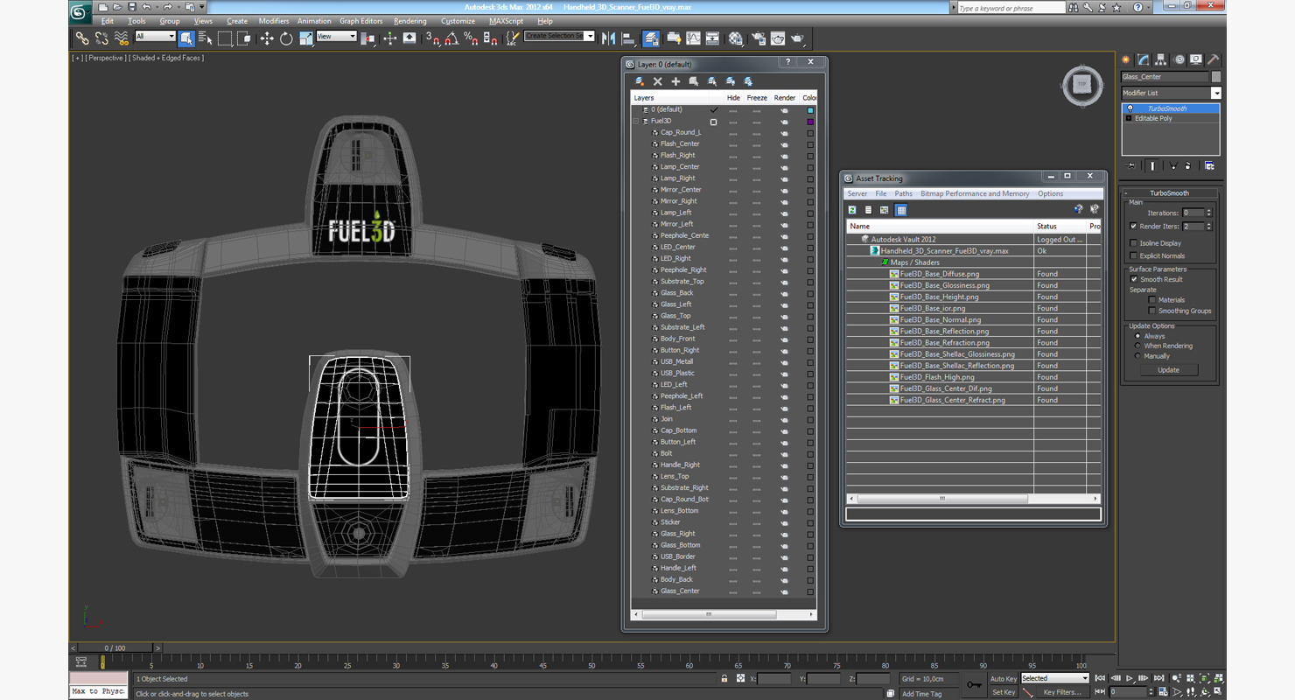Toggle Smooth Result checkbox
Screen dimensions: 1295x700
tap(1134, 280)
